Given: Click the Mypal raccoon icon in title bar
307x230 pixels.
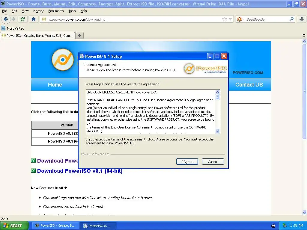Looking at the screenshot, I should tap(3, 4).
